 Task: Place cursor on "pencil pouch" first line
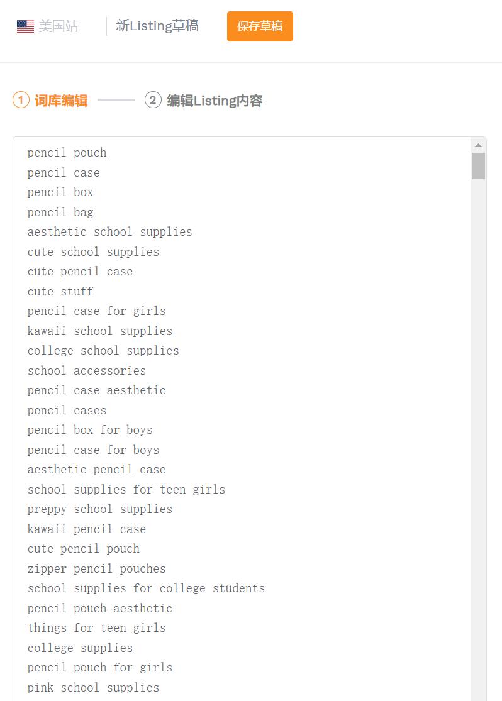67,153
